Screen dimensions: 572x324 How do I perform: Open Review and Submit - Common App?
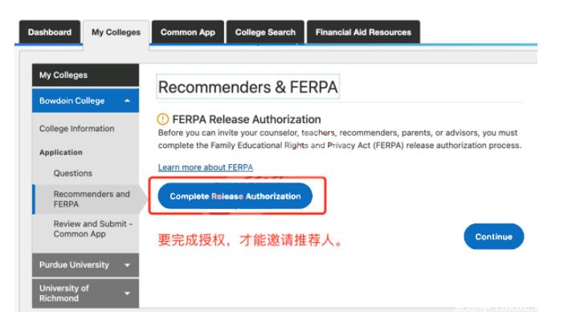[x=92, y=229]
